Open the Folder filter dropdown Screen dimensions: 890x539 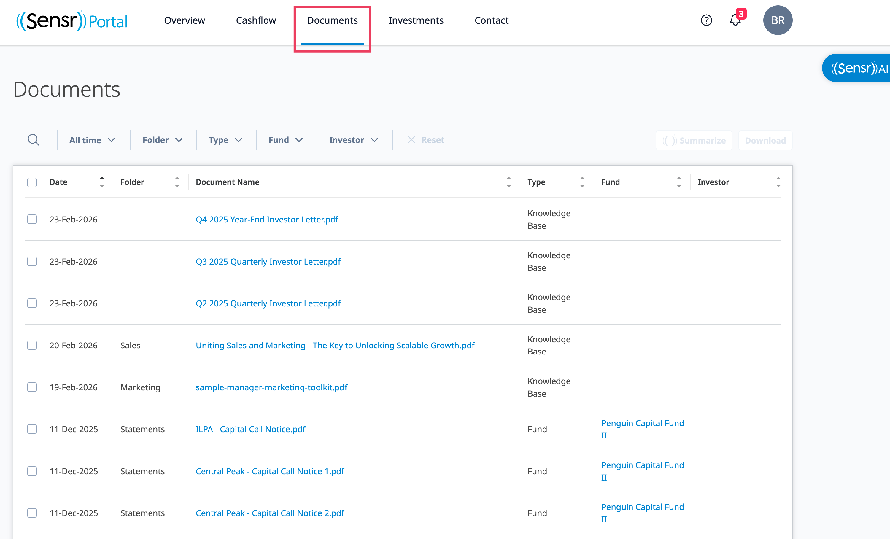tap(162, 140)
